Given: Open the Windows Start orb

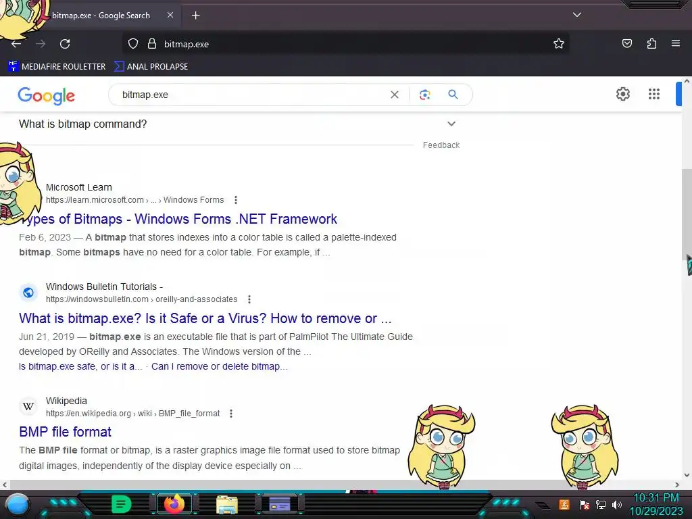Looking at the screenshot, I should click(17, 504).
